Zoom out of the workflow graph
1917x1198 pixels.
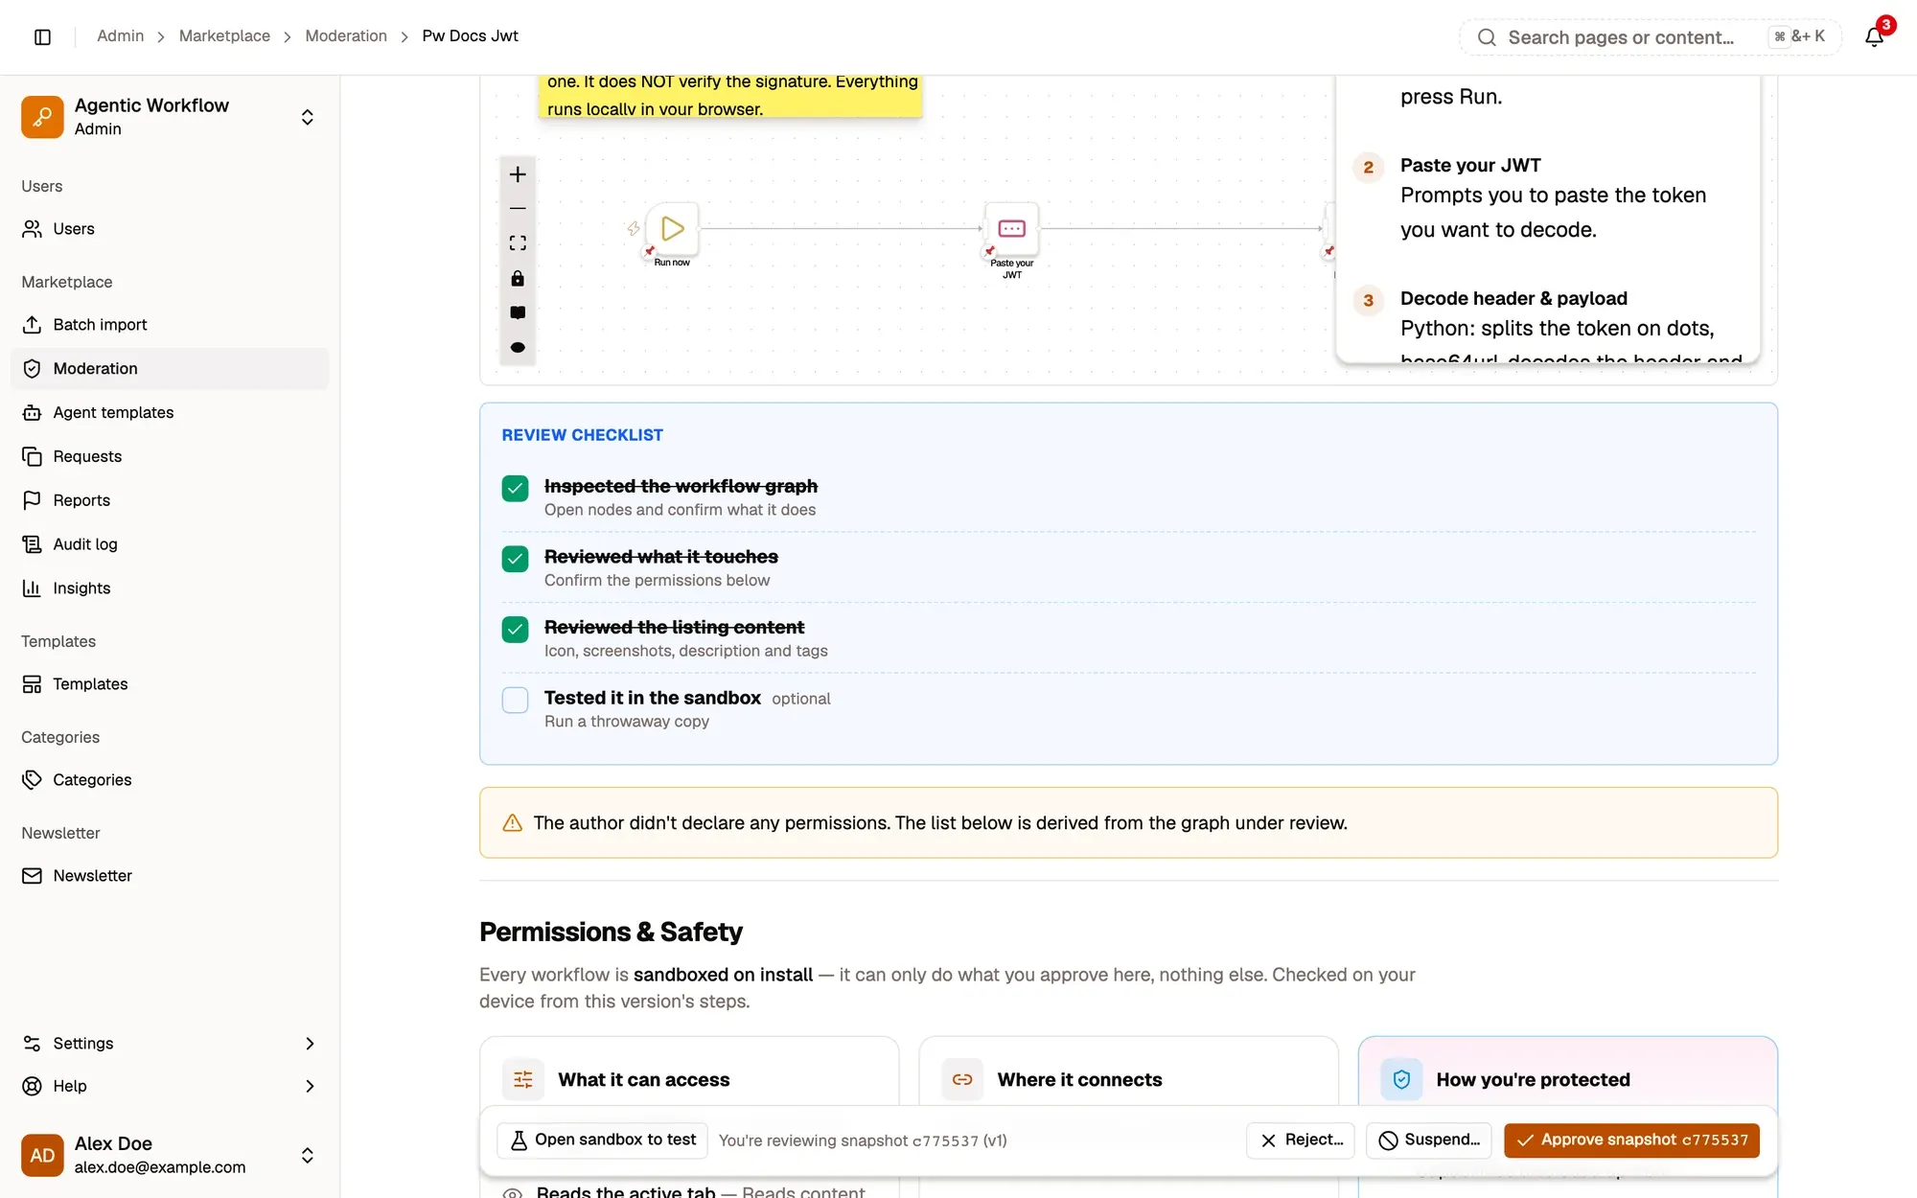518,209
